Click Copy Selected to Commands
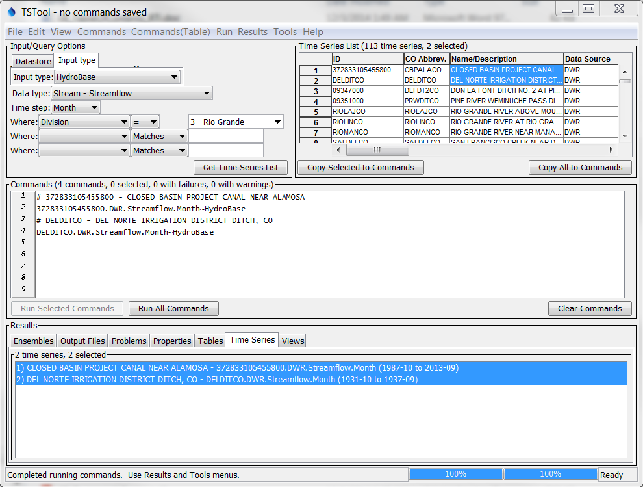This screenshot has width=643, height=487. click(x=360, y=167)
